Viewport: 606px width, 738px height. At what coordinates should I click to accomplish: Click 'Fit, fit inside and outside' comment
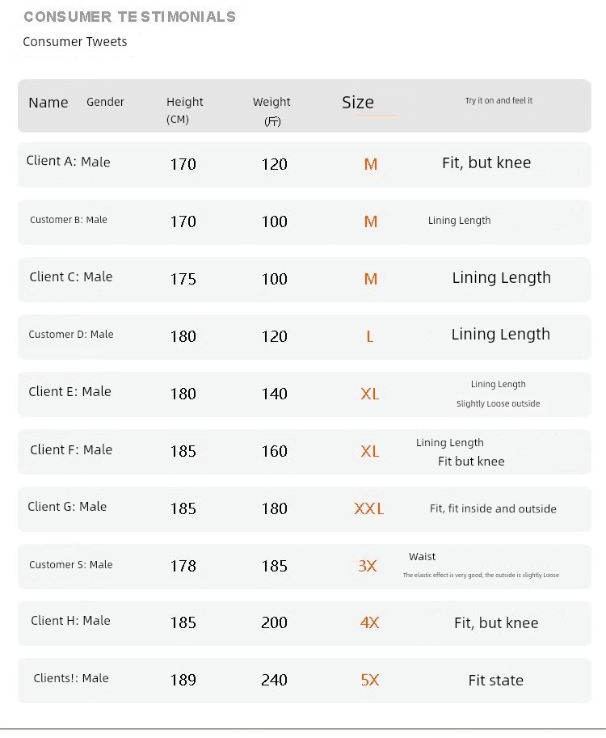tap(493, 508)
